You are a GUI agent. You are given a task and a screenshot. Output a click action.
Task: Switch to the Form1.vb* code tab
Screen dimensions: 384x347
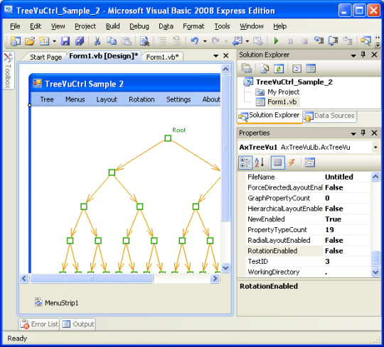162,57
